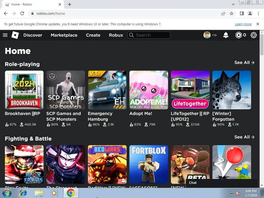Open the dark-haired anime character thumbnail
Image resolution: width=264 pixels, height=198 pixels.
point(66,164)
